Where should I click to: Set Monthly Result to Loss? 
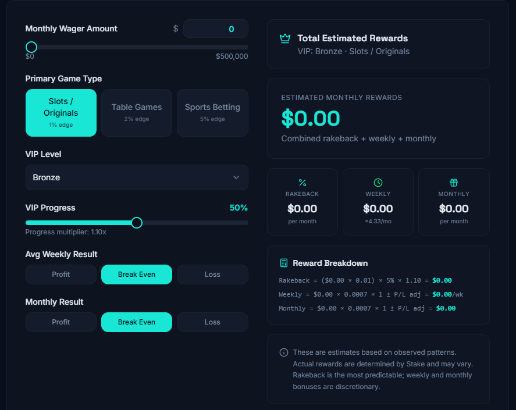coord(212,322)
